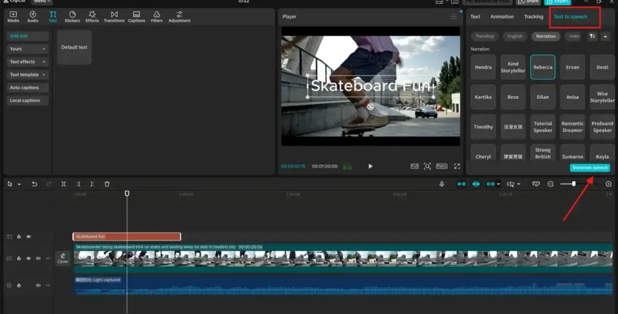Expand the Yours text category
The image size is (618, 314).
pos(28,49)
